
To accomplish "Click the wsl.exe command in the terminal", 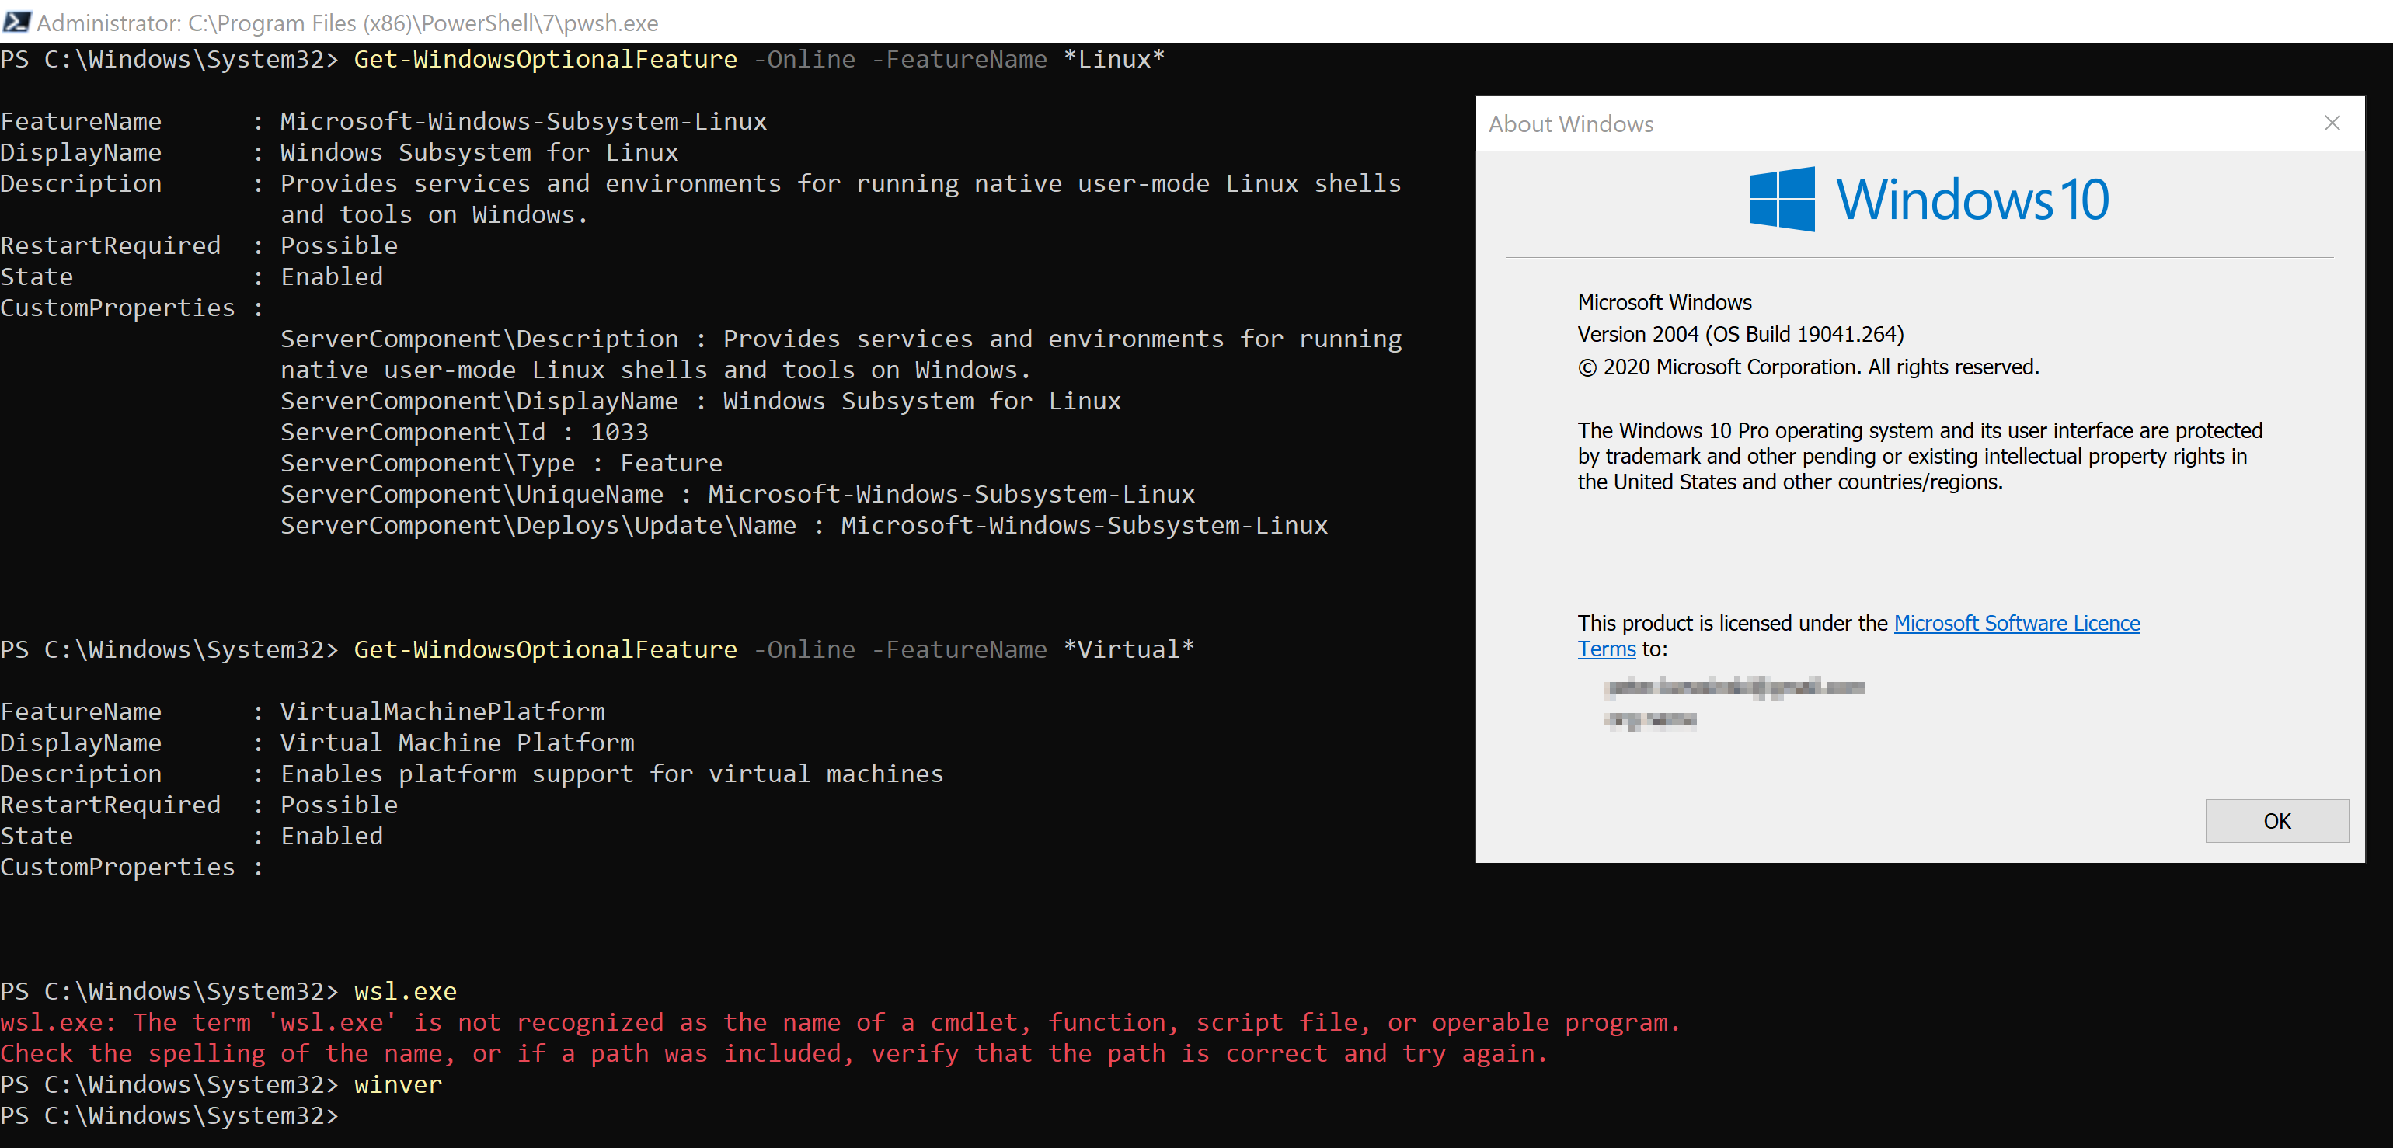I will click(x=404, y=991).
